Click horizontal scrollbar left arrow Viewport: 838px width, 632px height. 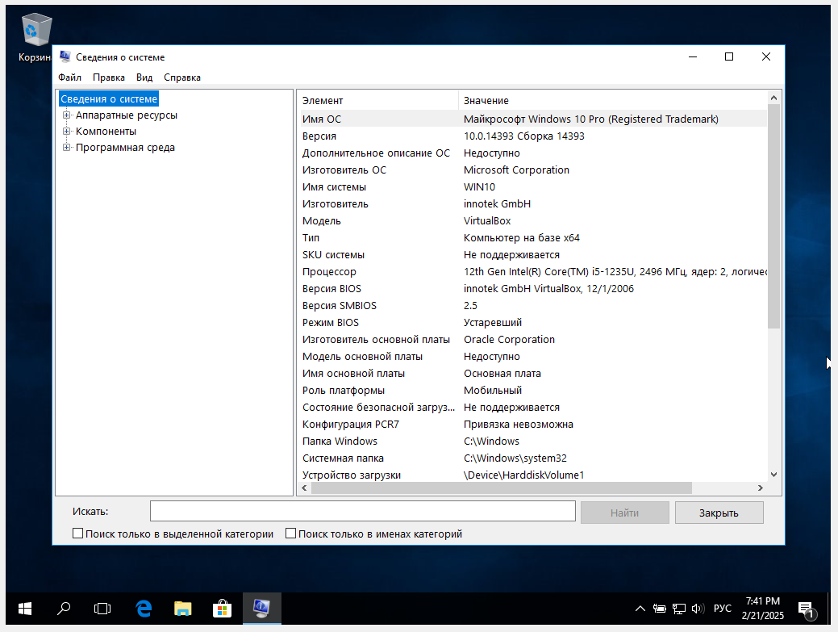pyautogui.click(x=304, y=488)
